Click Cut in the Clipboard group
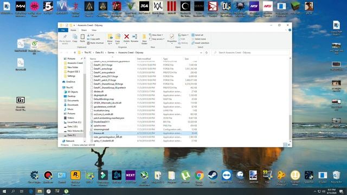The width and height of the screenshot is (347, 195). pyautogui.click(x=91, y=35)
